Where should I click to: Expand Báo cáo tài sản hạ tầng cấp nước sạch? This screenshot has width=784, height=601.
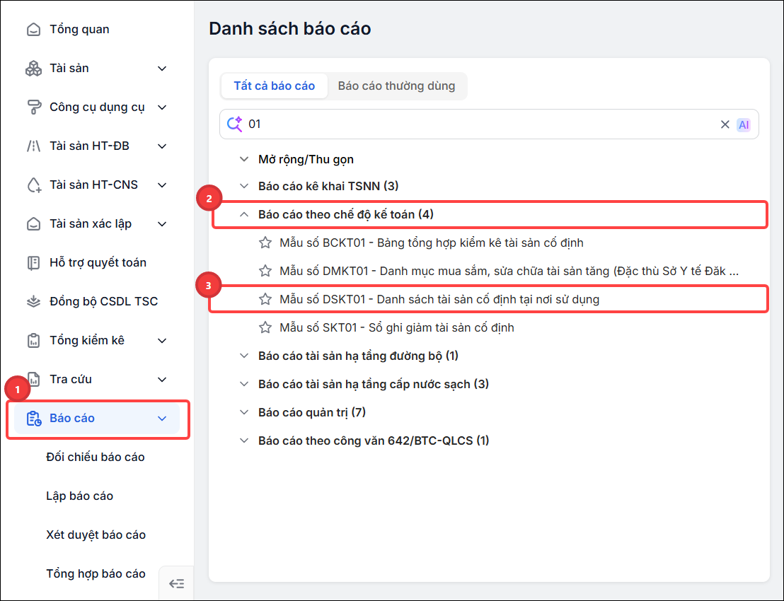[244, 384]
